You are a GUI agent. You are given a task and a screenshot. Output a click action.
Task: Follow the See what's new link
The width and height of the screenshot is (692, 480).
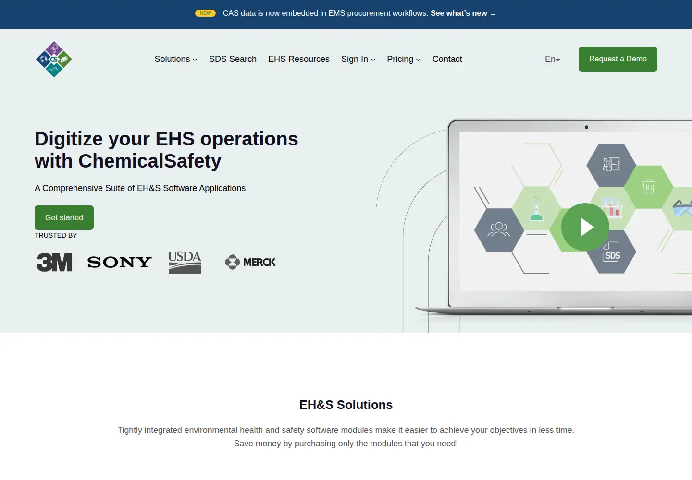463,13
